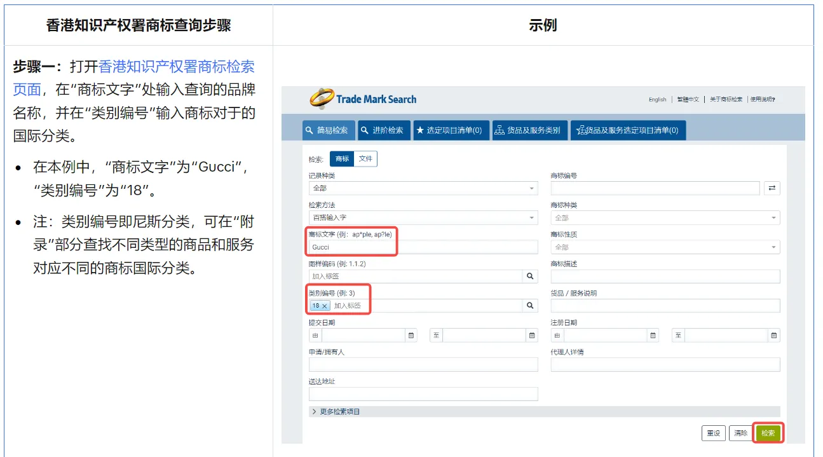Click the 注册日期 end date field
The height and width of the screenshot is (457, 823).
726,335
